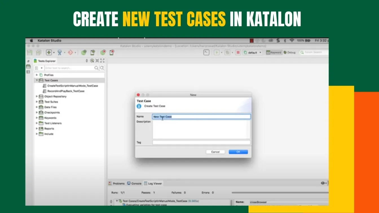
Task: Open the dropdown arrow beside Debug run icon
Action: pyautogui.click(x=232, y=52)
